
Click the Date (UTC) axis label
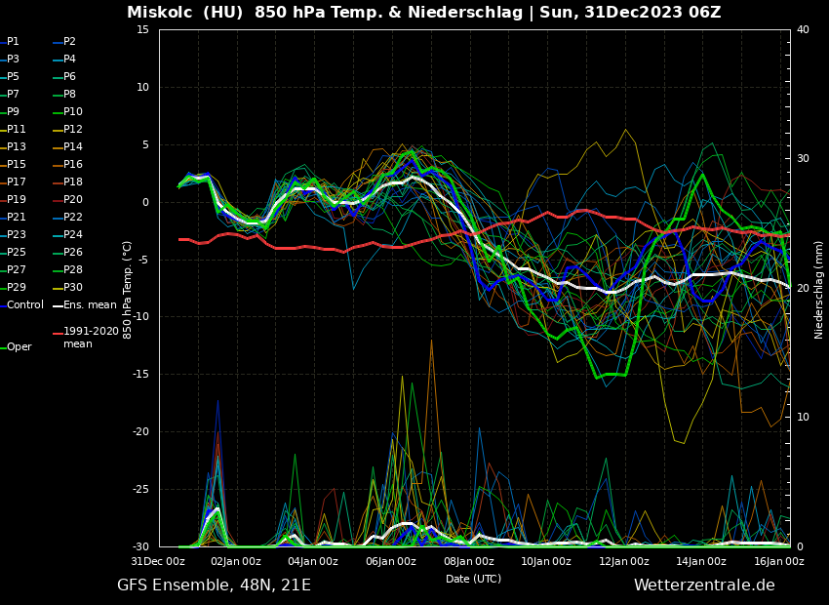(x=473, y=579)
